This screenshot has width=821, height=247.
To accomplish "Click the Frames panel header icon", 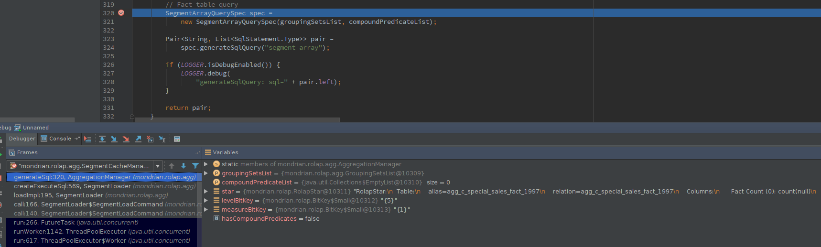I will [x=12, y=152].
